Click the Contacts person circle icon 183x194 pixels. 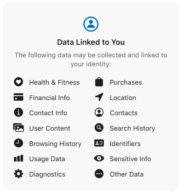point(99,112)
